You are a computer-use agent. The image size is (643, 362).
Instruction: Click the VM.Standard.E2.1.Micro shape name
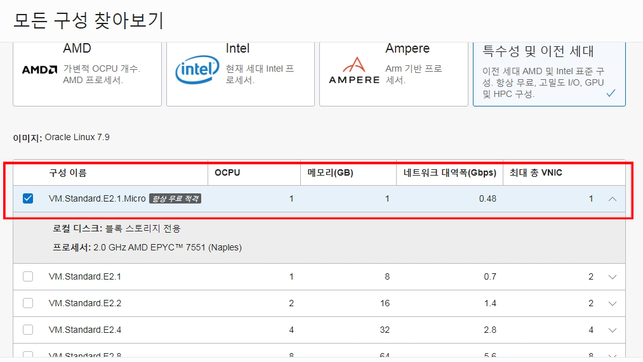click(97, 198)
